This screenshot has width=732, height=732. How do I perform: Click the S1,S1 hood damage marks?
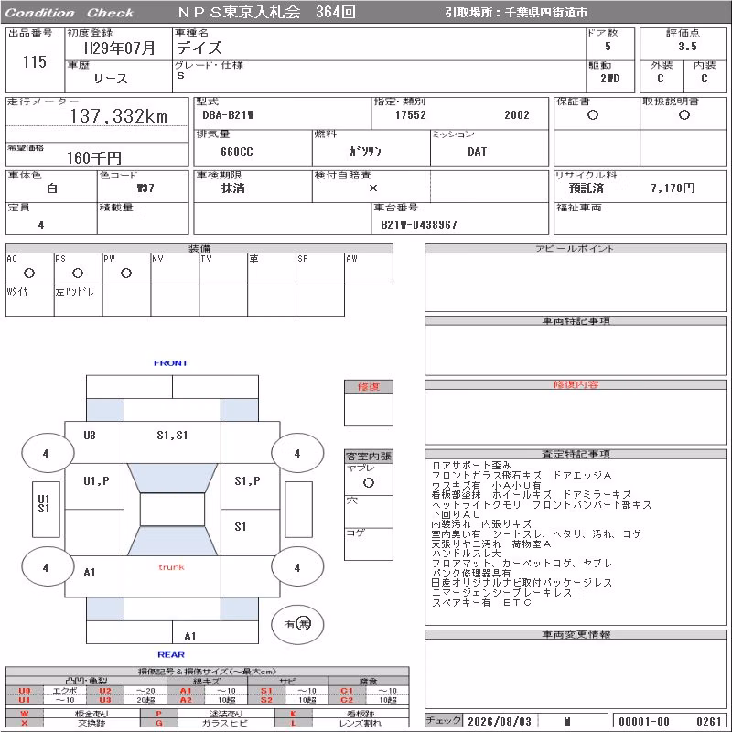tap(172, 436)
